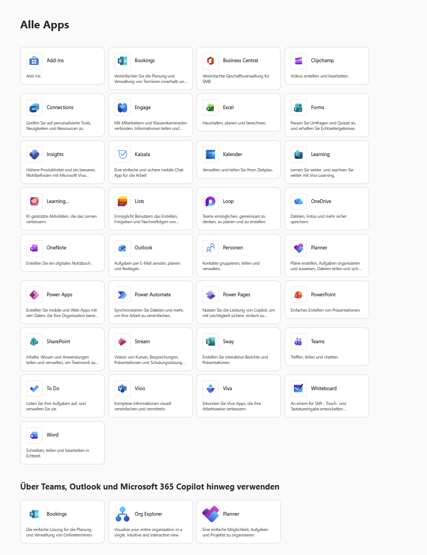The image size is (427, 555).
Task: Click the PowerPoint icon
Action: [x=299, y=295]
